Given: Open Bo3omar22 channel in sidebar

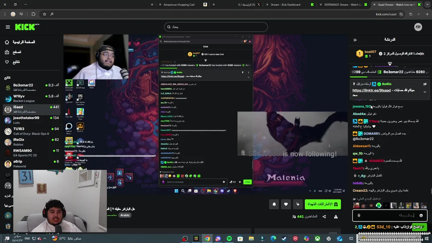Looking at the screenshot, I should coord(32,87).
